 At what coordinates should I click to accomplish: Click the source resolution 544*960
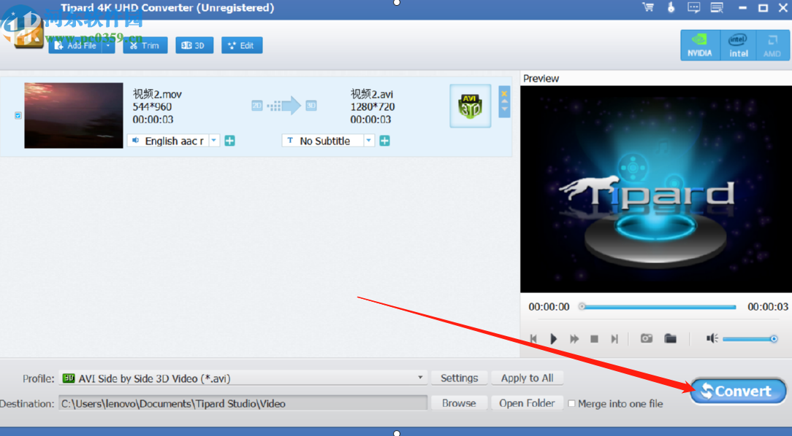[152, 107]
